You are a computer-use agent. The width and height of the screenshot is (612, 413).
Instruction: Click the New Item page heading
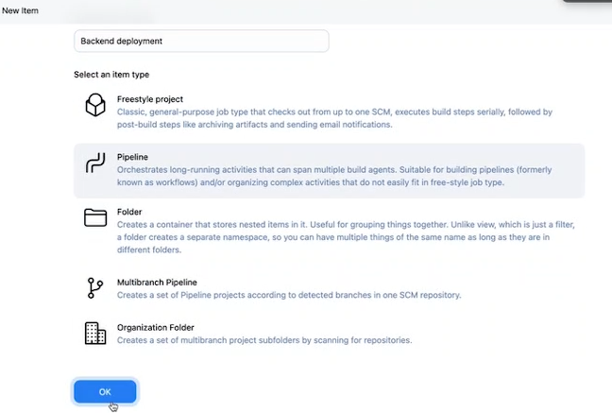click(21, 10)
